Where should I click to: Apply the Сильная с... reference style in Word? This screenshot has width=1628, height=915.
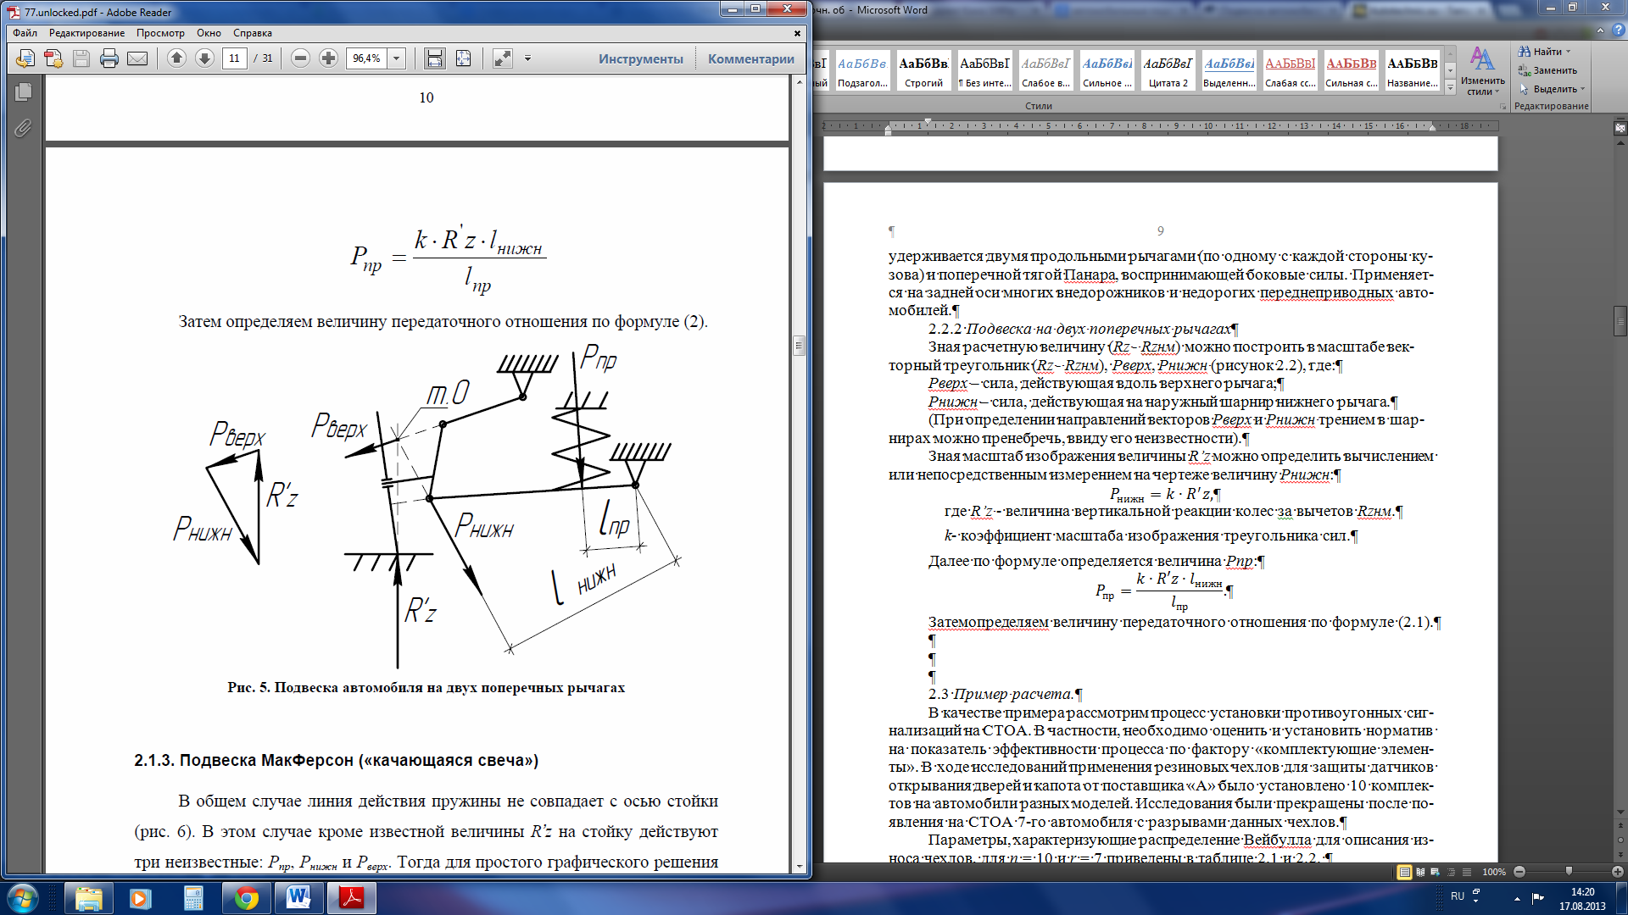1352,70
